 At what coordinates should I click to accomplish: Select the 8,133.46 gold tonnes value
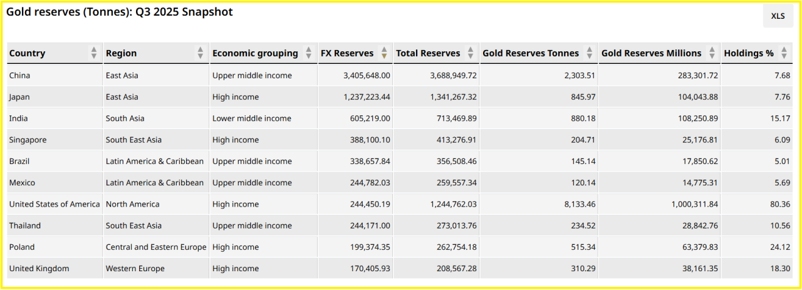pos(575,204)
